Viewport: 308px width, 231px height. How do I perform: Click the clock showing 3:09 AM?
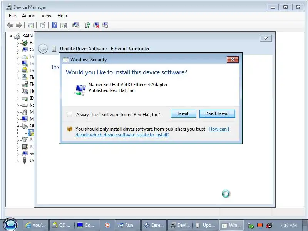(x=288, y=225)
